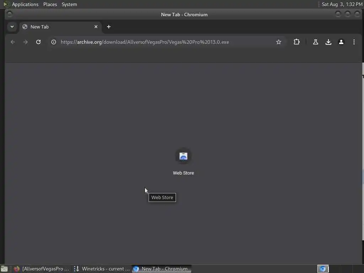Screen dimensions: 364x273
Task: Click the clock showing Sat Aug 3
Action: (342, 4)
